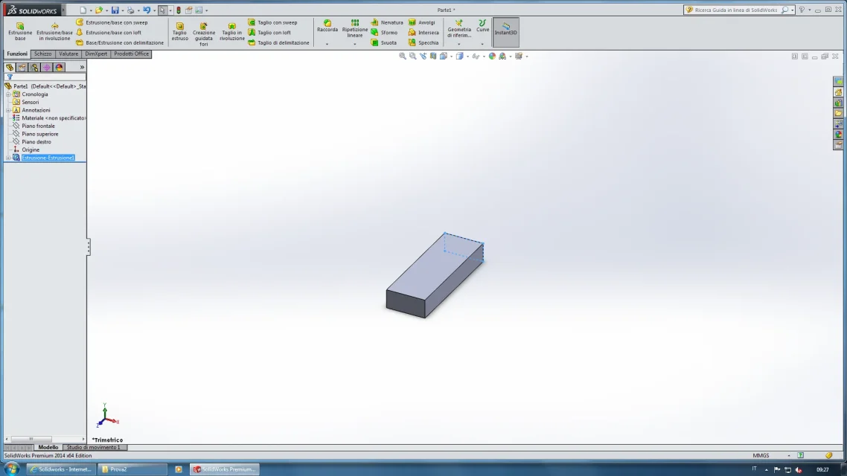Viewport: 847px width, 476px height.
Task: Click SolidWorks help search field
Action: [736, 10]
